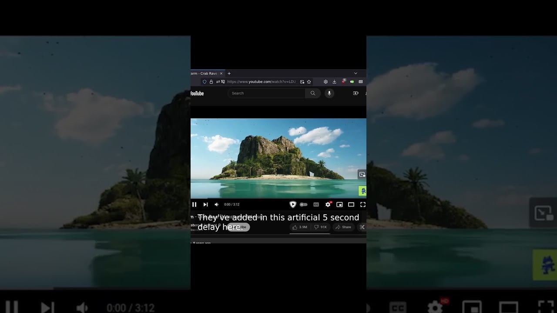Seek on the video progress bar
Viewport: 557px width, 313px height.
[x=278, y=198]
